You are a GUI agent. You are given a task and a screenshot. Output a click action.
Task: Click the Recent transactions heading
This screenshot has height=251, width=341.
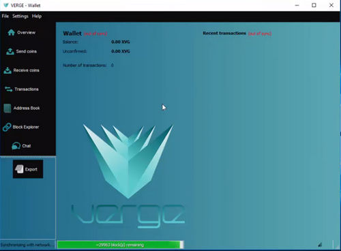point(224,33)
